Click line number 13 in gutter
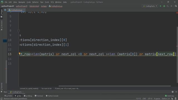The width and height of the screenshot is (178, 100). click(9, 54)
